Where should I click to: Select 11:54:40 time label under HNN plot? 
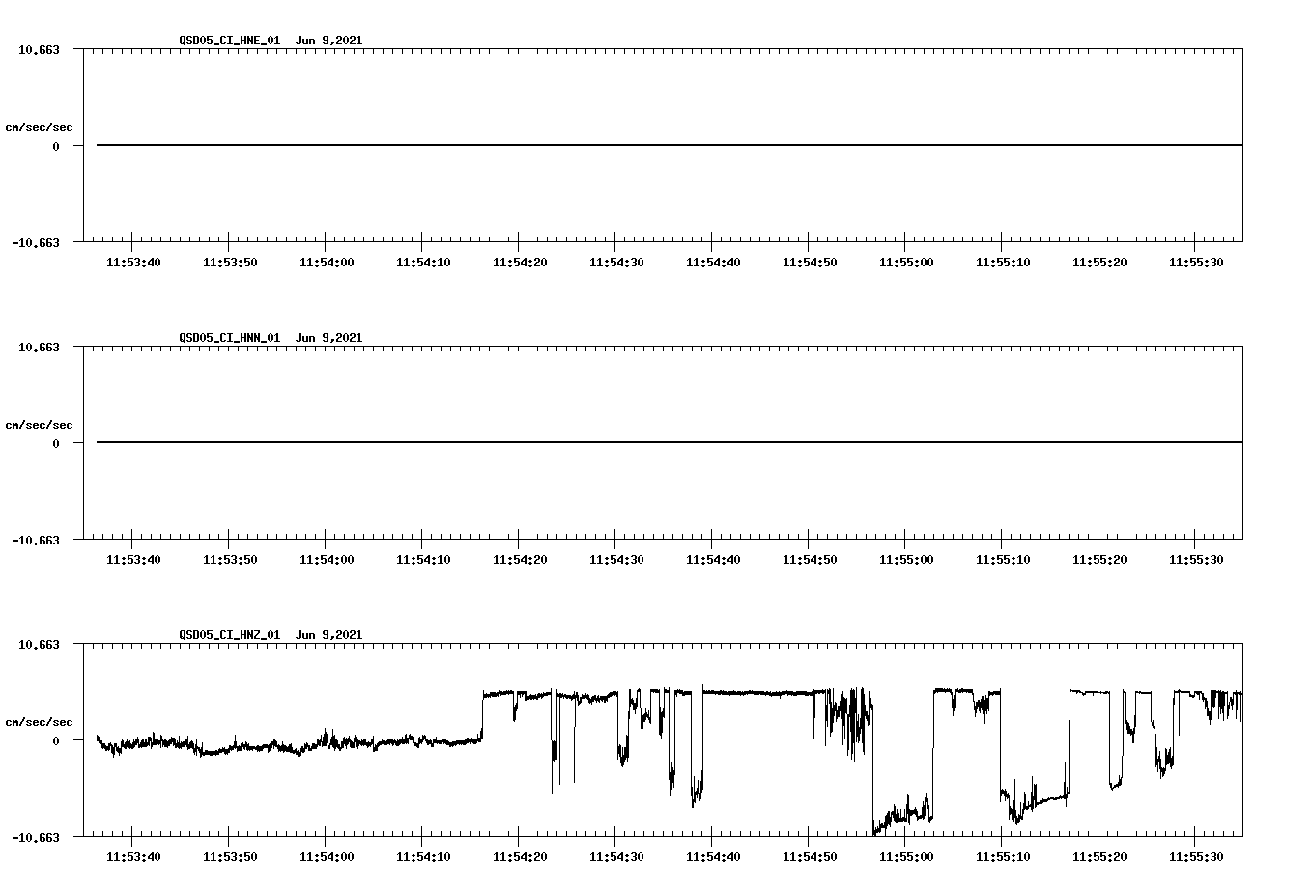coord(713,559)
